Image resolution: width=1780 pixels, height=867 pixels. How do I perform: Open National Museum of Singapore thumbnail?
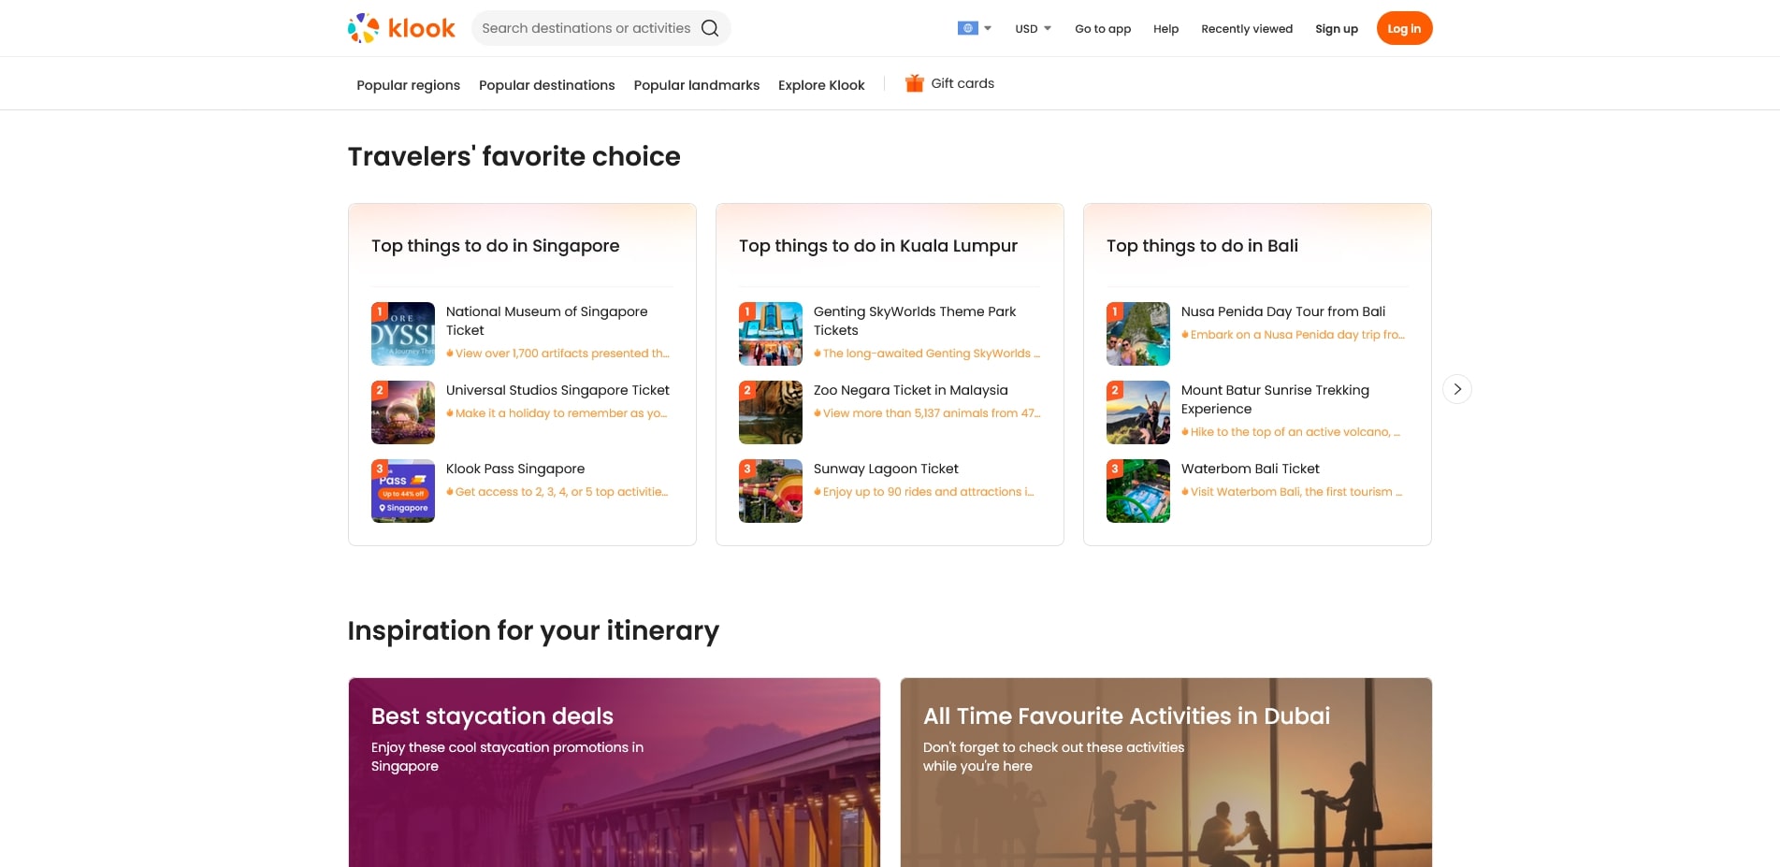403,334
